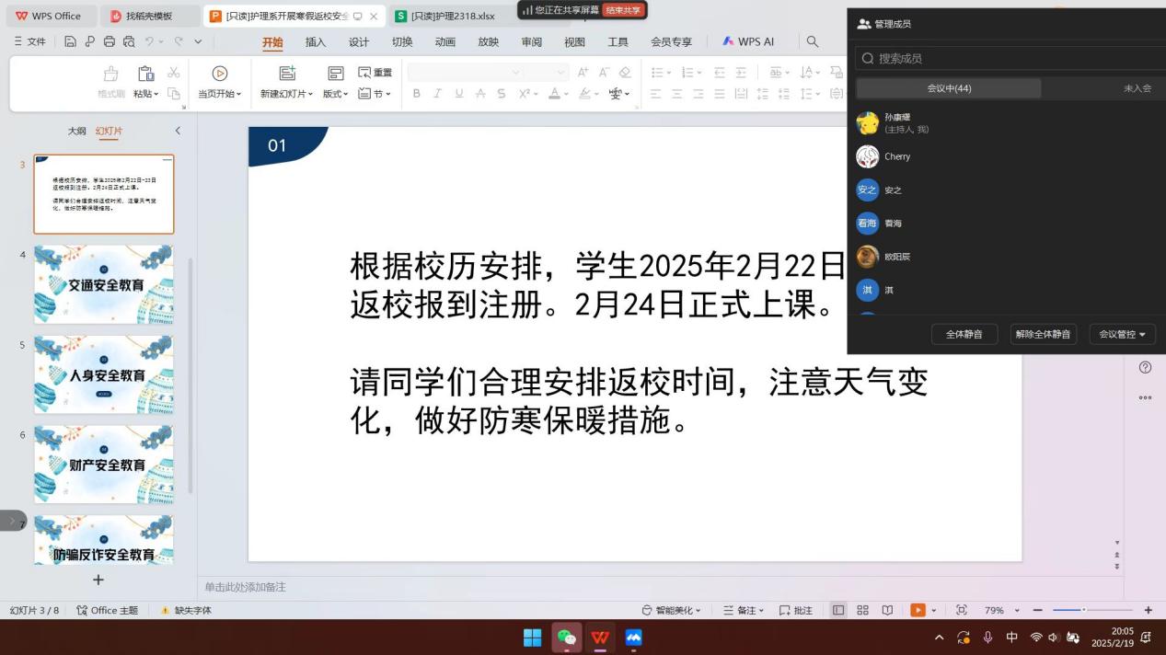Viewport: 1166px width, 655px height.
Task: Click the Cut scissors icon
Action: tap(173, 73)
